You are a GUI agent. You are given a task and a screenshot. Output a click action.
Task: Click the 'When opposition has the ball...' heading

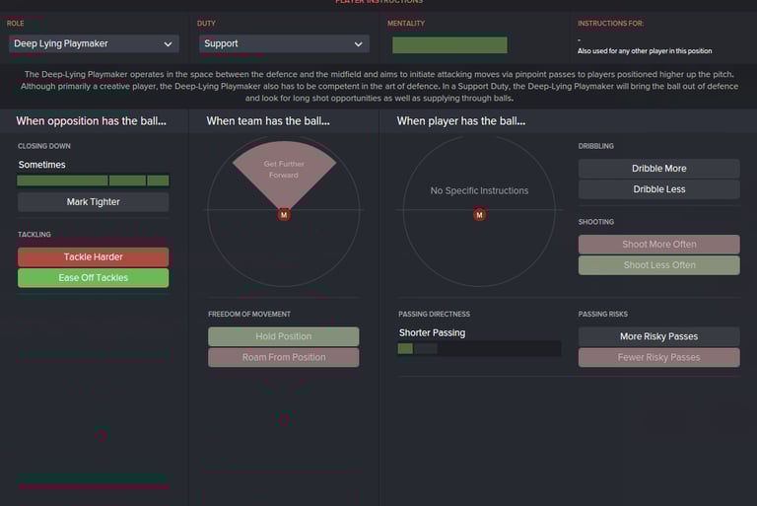[92, 121]
